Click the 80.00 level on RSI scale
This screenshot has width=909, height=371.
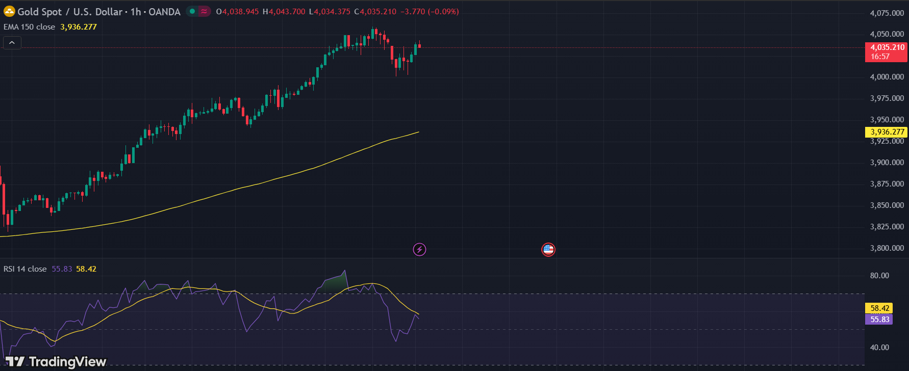click(879, 276)
